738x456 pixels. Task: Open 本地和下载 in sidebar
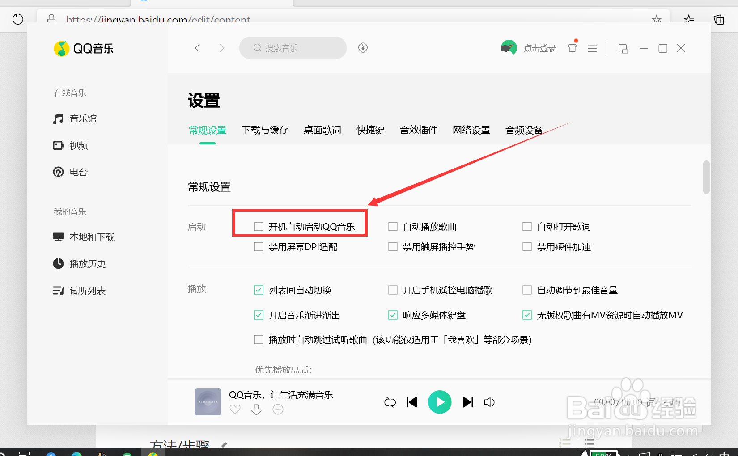[x=84, y=237]
